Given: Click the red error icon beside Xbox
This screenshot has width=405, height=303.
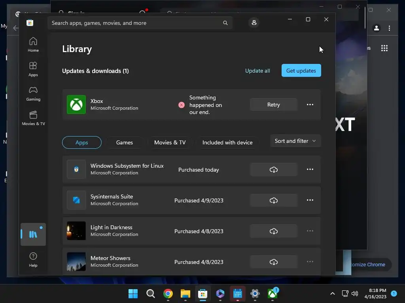Looking at the screenshot, I should tap(182, 105).
